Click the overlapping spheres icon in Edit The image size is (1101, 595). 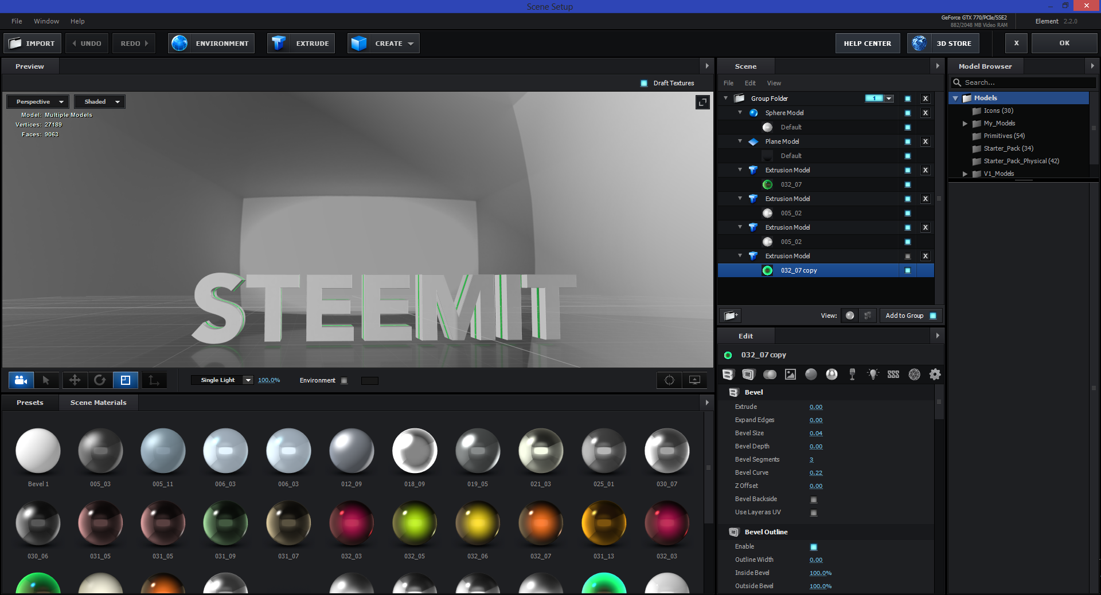pos(770,375)
